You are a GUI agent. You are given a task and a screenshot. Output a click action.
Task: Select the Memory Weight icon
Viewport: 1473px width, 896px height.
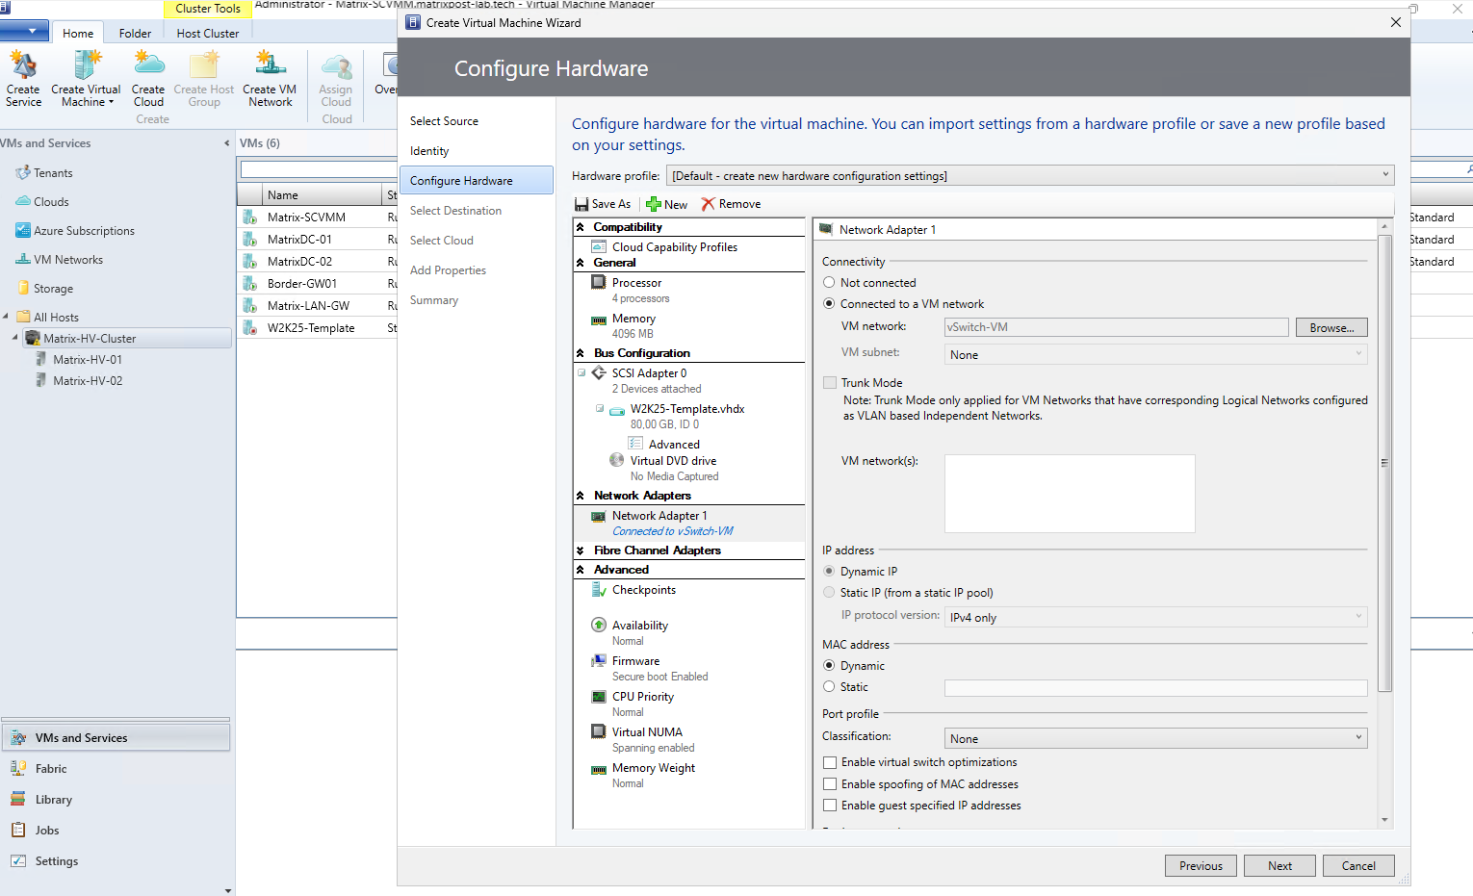click(x=599, y=768)
